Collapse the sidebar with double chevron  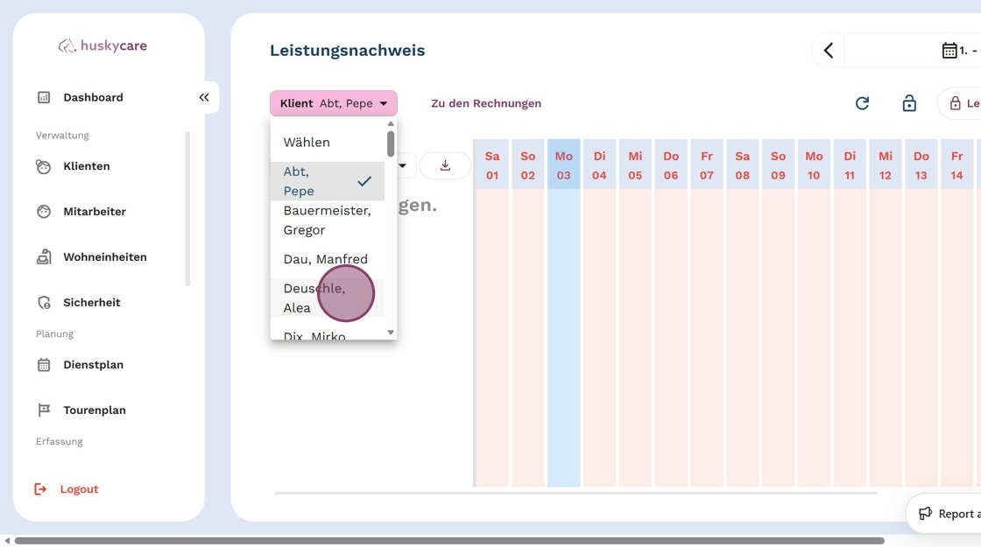[204, 97]
